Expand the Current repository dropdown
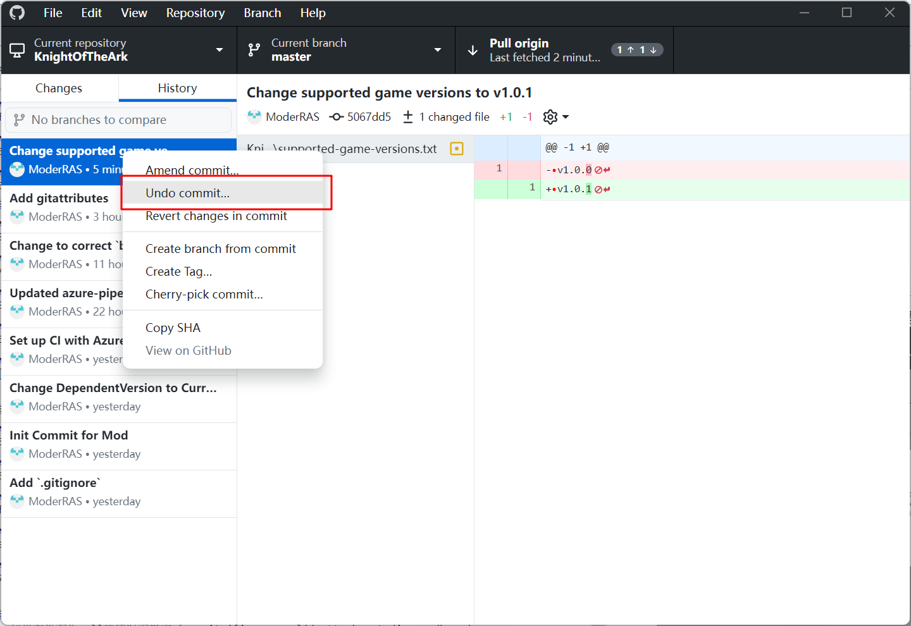The image size is (911, 626). pyautogui.click(x=220, y=50)
